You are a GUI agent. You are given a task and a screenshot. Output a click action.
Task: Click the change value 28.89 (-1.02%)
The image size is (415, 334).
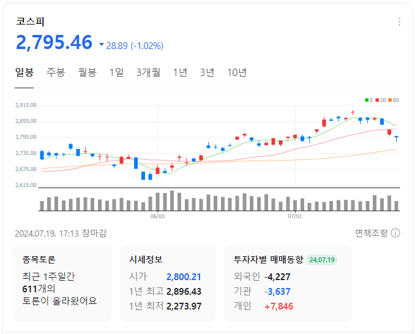click(135, 46)
